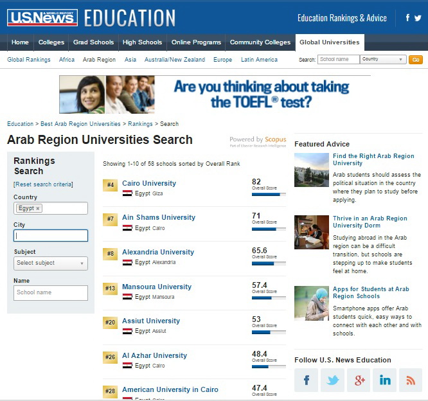Click LinkedIn follow button
The image size is (428, 401).
pyautogui.click(x=384, y=380)
